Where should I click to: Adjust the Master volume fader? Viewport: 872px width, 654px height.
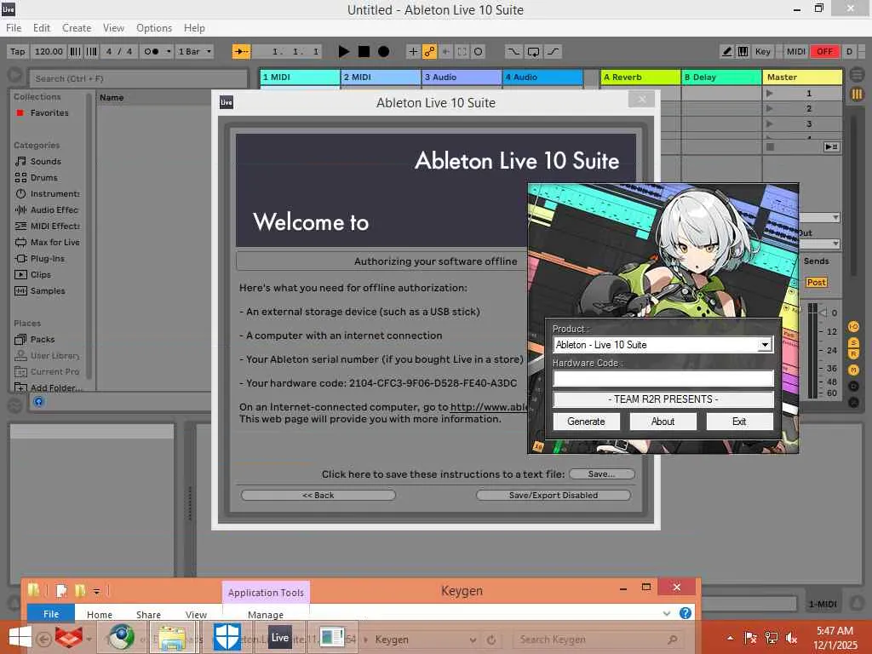pos(824,313)
